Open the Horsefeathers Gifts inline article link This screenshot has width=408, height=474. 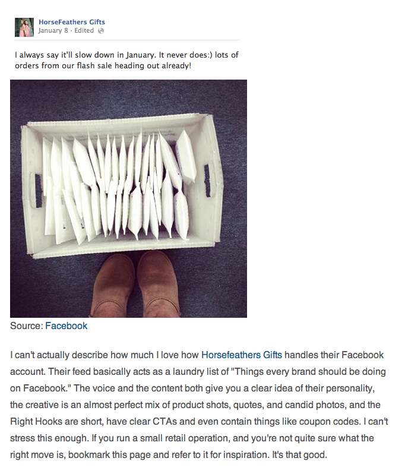point(242,355)
